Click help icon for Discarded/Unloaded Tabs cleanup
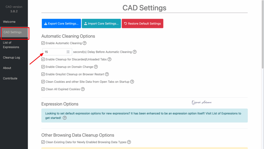The width and height of the screenshot is (264, 149). pyautogui.click(x=109, y=59)
